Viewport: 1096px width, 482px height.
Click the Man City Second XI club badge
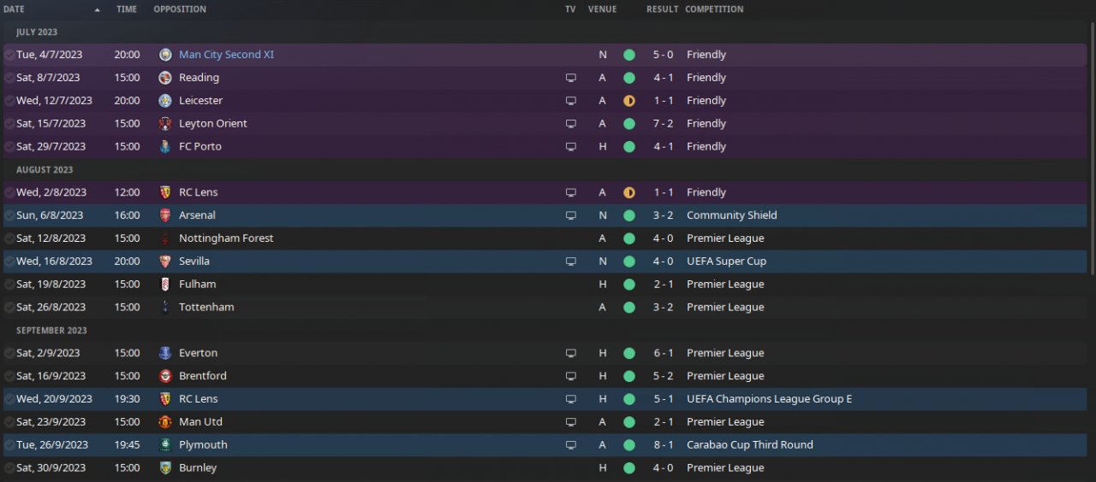[165, 55]
